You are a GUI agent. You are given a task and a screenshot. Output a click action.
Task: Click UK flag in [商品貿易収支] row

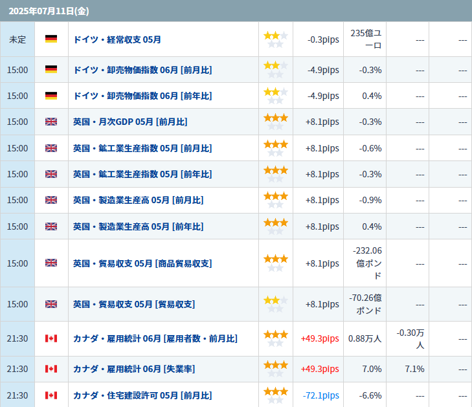tap(51, 263)
